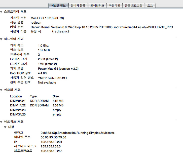Click the Location column header
Image resolution: width=183 pixels, height=164 pixels.
pyautogui.click(x=16, y=96)
